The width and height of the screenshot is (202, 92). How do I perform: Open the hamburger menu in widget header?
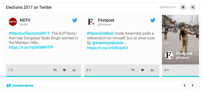click(x=183, y=7)
